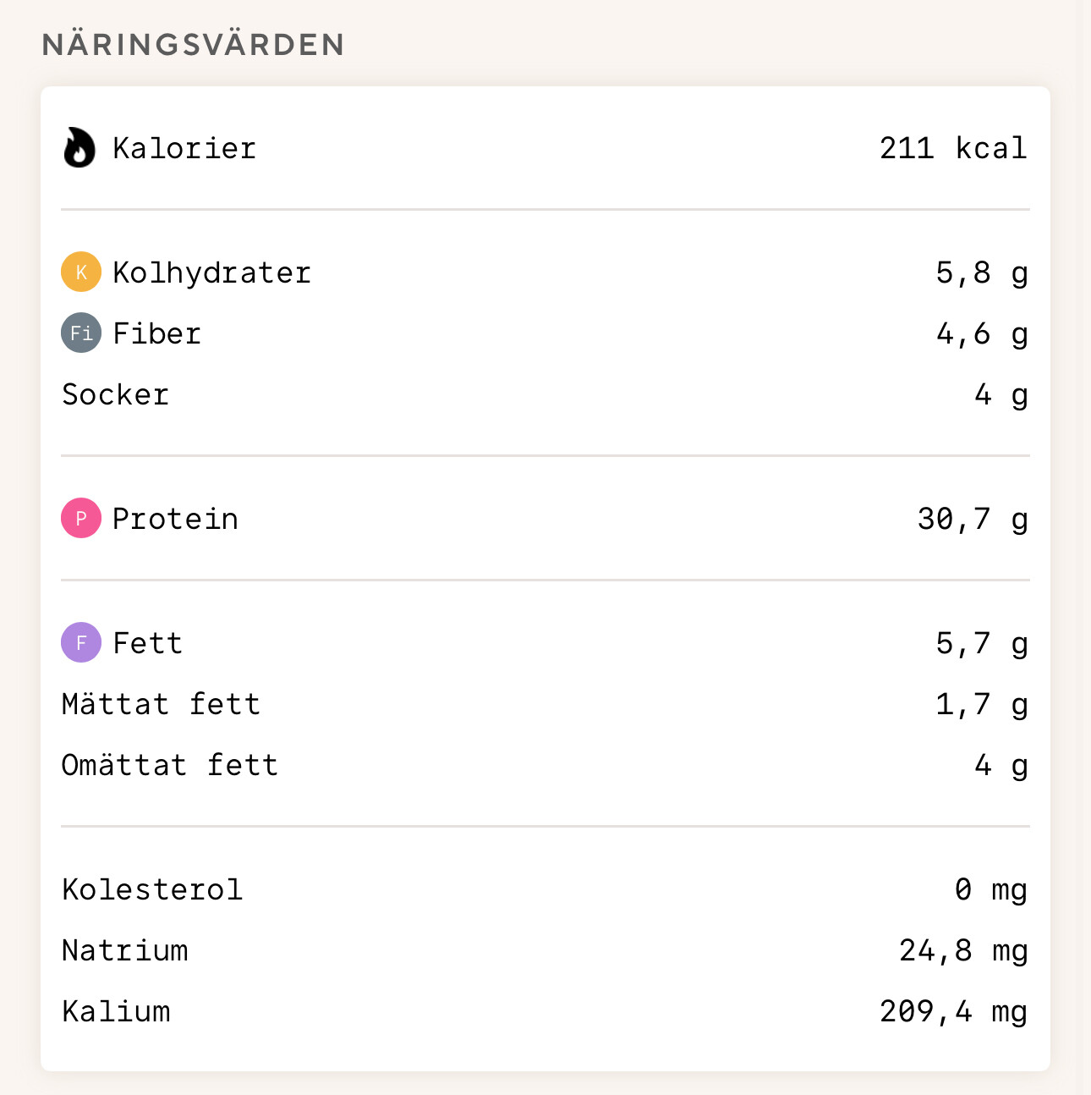Screen dimensions: 1091x1095
Task: Click the flame calorie icon
Action: (x=79, y=147)
